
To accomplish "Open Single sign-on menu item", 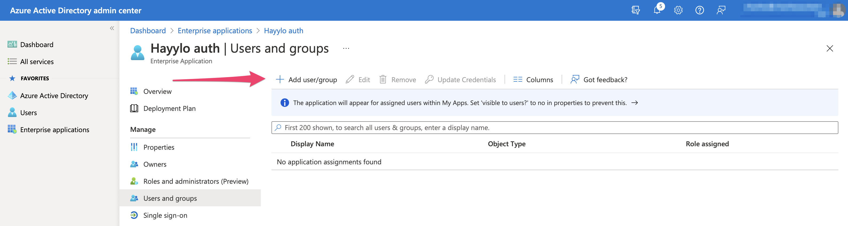I will 165,215.
